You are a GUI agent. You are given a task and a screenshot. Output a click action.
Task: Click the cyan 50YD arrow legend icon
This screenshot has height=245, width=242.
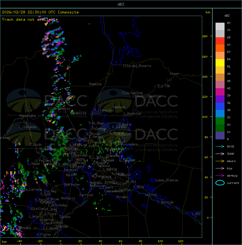(220, 147)
